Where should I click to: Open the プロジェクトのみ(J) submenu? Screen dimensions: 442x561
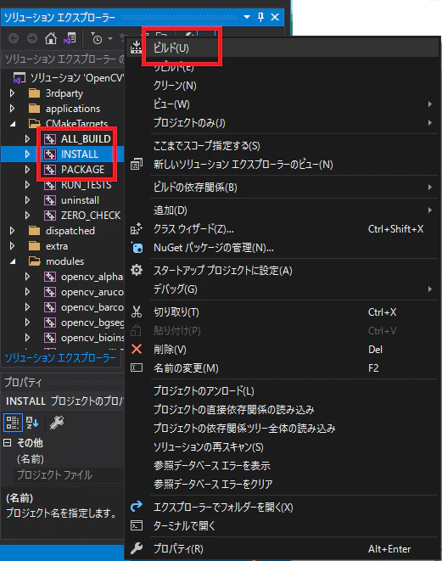283,123
